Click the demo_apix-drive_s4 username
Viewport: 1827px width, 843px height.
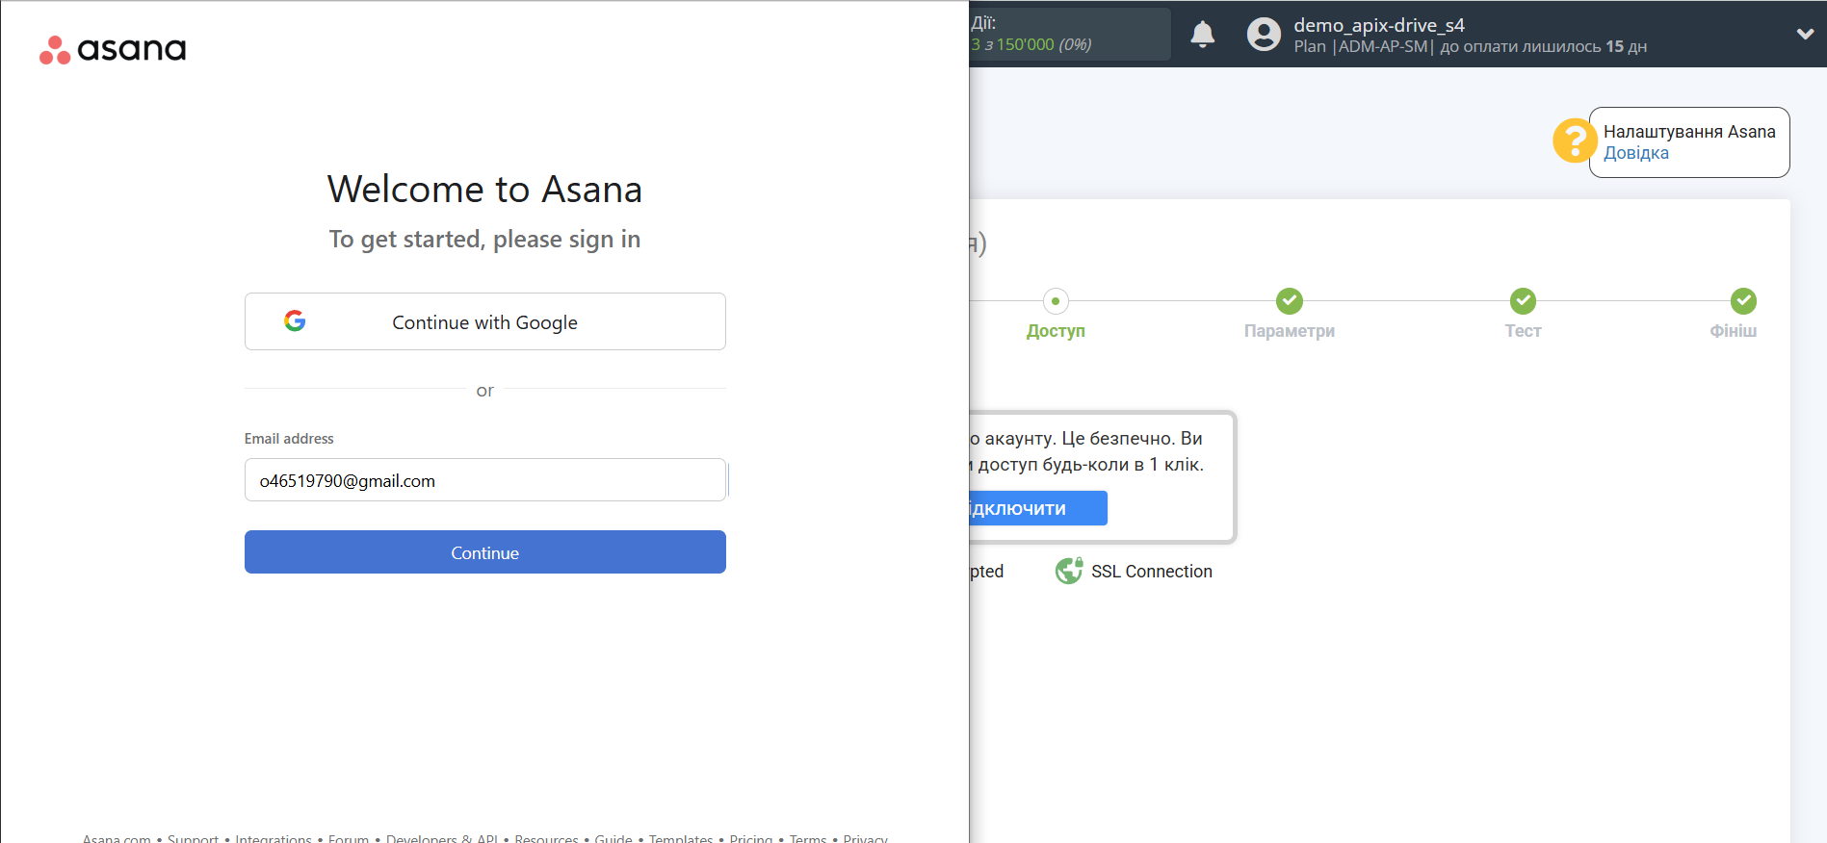tap(1378, 25)
